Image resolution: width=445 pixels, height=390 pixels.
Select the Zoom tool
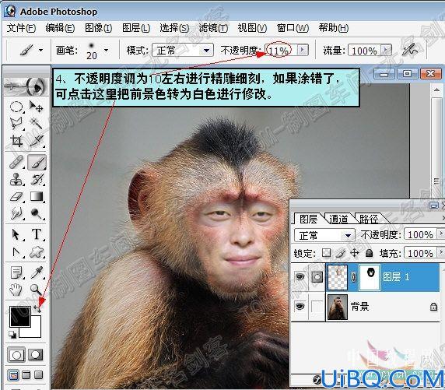pos(37,290)
